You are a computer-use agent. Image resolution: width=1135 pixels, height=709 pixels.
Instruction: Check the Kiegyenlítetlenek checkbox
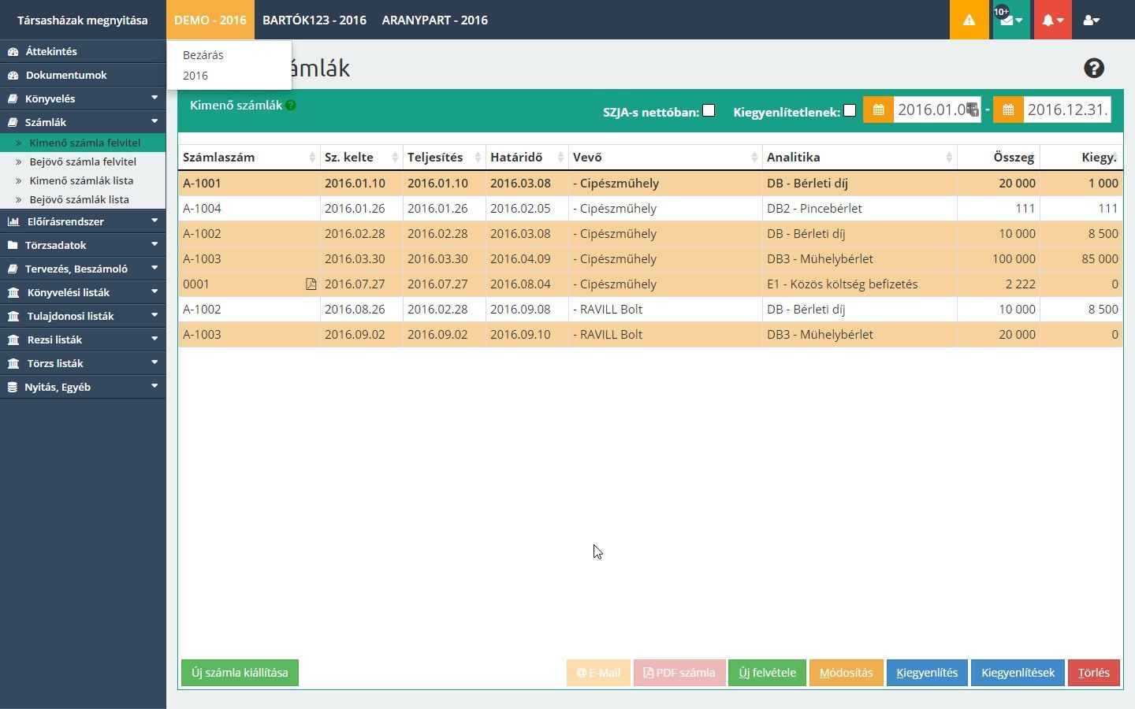click(x=849, y=111)
